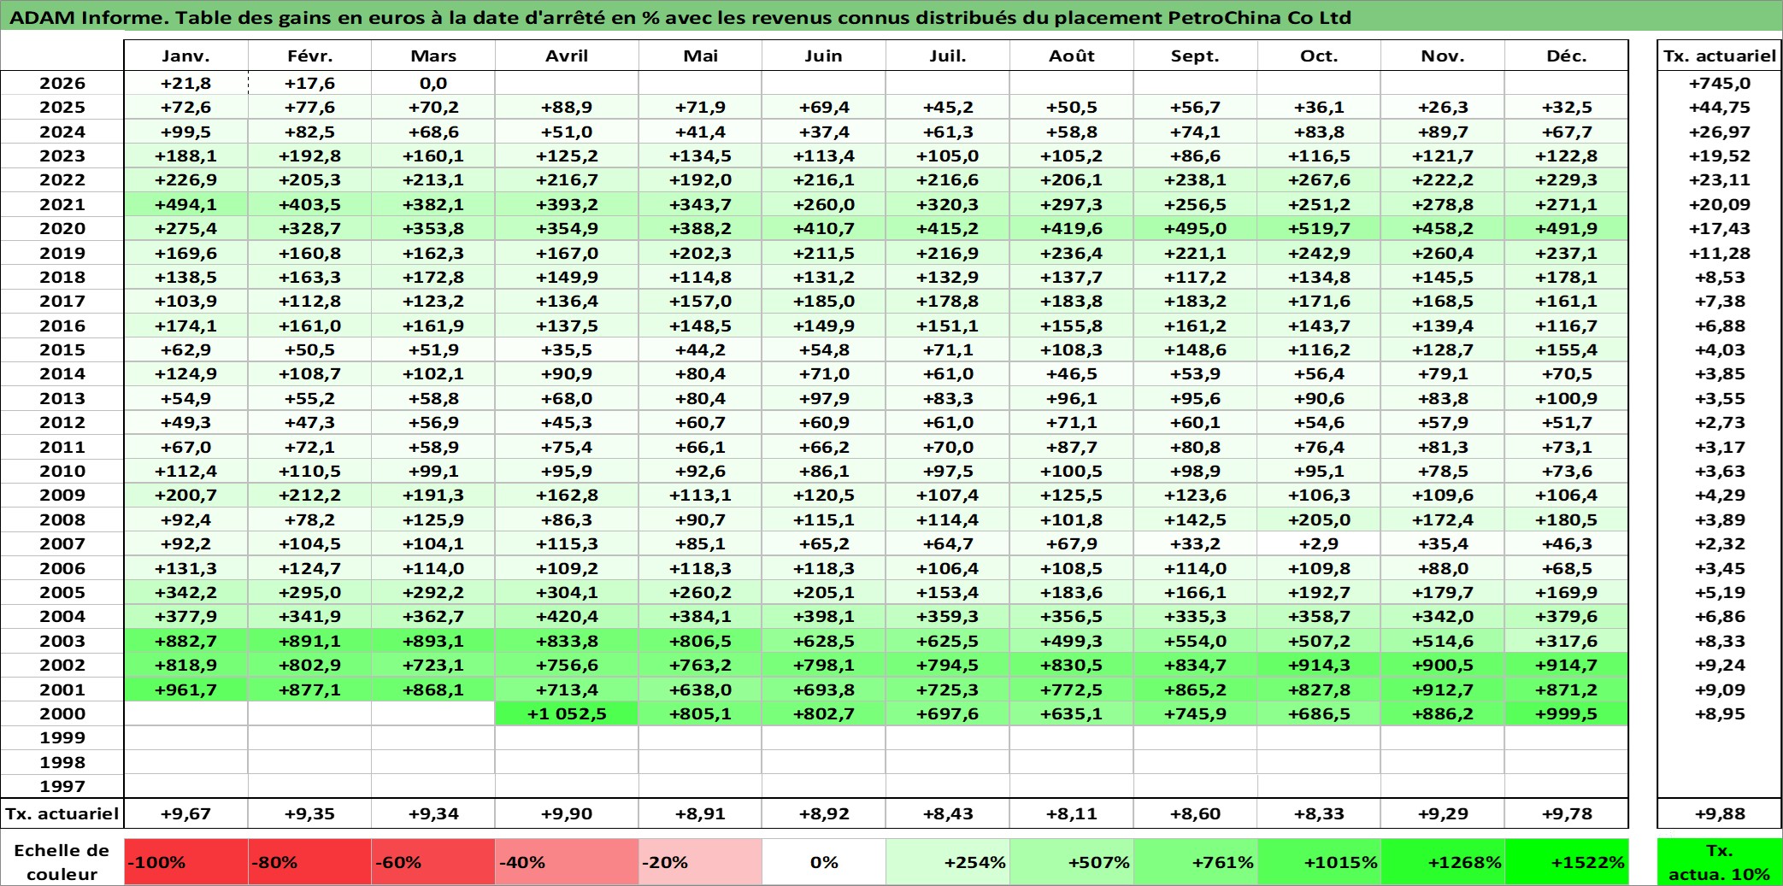Screen dimensions: 1783x886
Task: Click the +745,0 actuarial rate for 2026
Action: 1720,83
